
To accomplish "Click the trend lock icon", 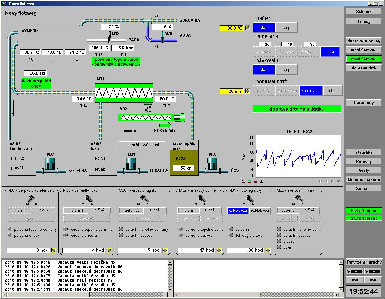I will [x=256, y=181].
